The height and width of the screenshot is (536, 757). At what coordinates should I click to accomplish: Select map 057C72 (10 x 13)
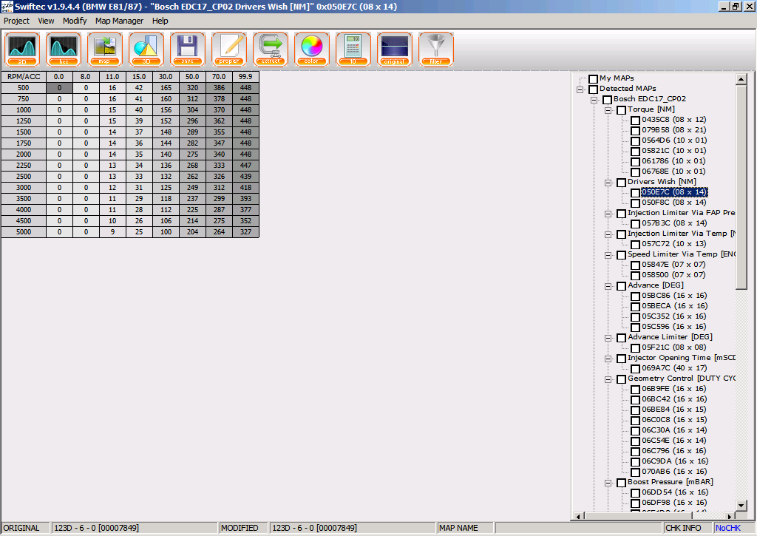673,244
